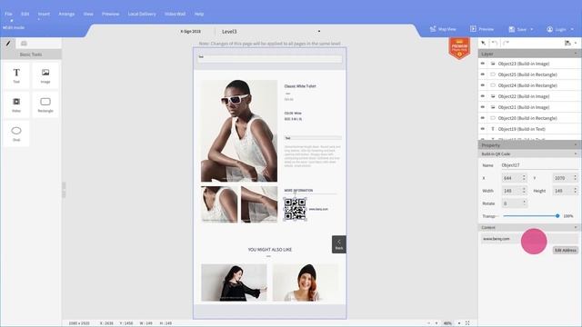Click the Height field in Property panel
Screen dimensions: 582x327
coord(566,191)
